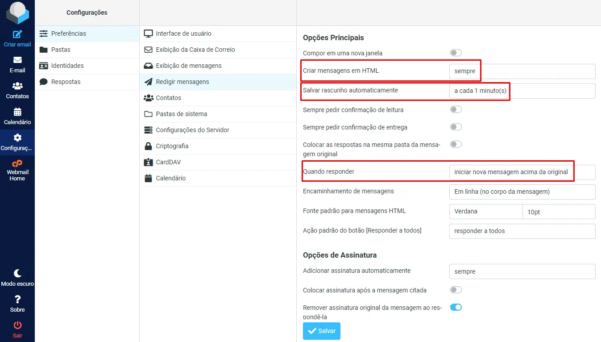The height and width of the screenshot is (342, 601).
Task: Switch to Modo escuro moon icon
Action: pos(17,273)
